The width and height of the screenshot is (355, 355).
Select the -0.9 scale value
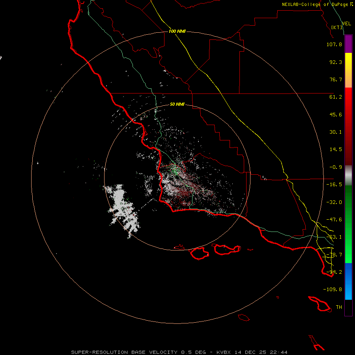(336, 167)
